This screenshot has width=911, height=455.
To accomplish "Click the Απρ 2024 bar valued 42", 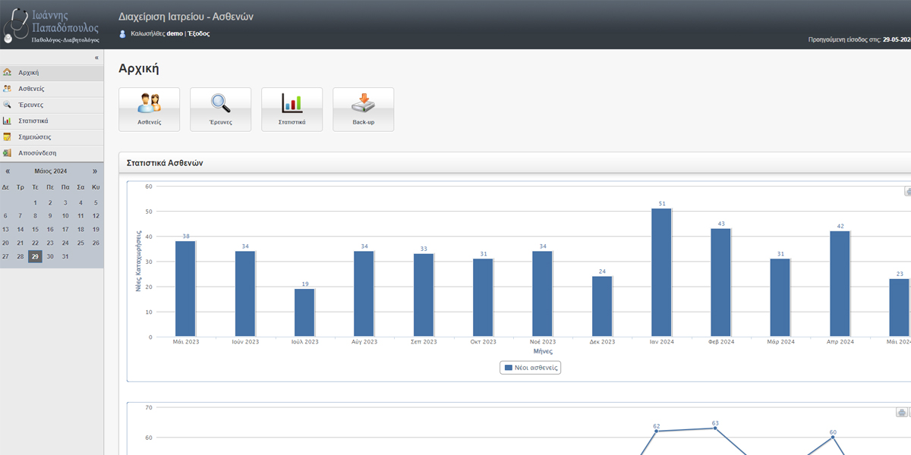I will click(840, 284).
